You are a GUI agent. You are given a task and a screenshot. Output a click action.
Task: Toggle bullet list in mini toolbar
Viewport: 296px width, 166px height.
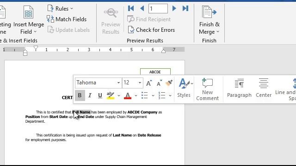click(145, 95)
